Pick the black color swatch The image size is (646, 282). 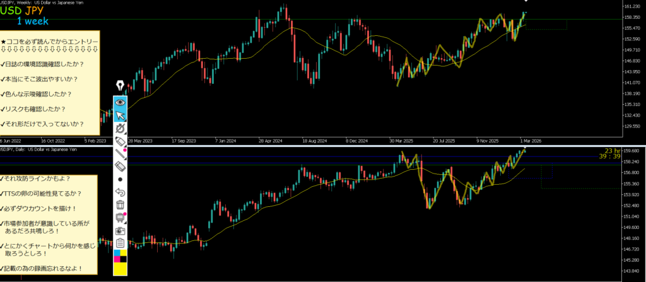pyautogui.click(x=124, y=259)
